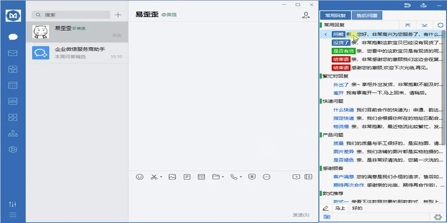Click the folder file icon in chat toolbar

[216, 177]
